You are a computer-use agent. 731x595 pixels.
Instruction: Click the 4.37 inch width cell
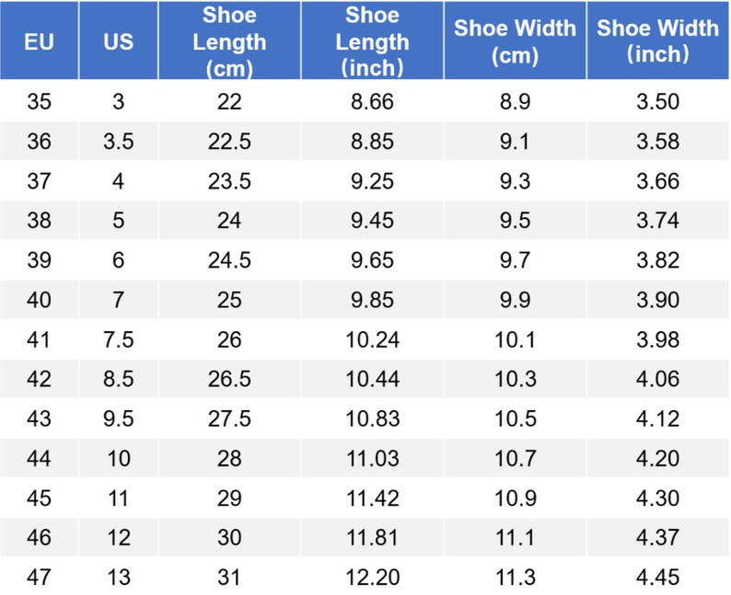657,537
